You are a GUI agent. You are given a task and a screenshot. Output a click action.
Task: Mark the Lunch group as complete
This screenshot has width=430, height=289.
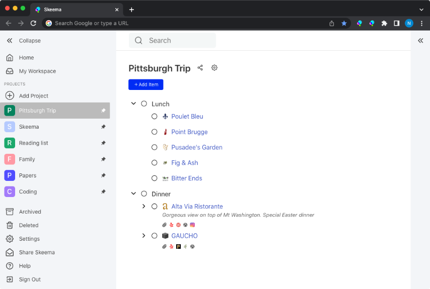pos(144,104)
